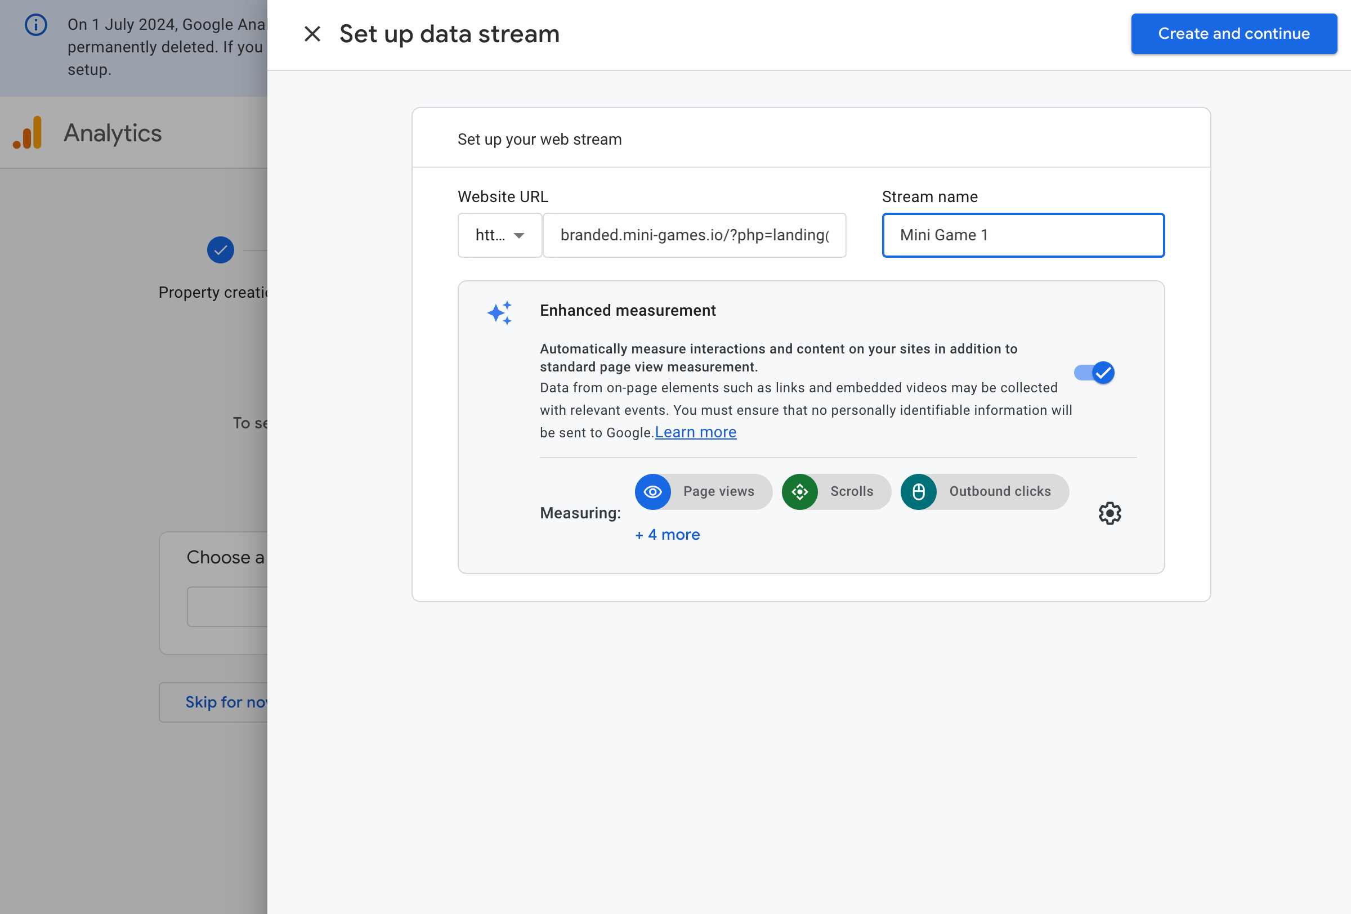This screenshot has width=1351, height=914.
Task: Click the info icon in the banner
Action: coord(35,24)
